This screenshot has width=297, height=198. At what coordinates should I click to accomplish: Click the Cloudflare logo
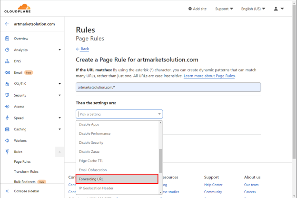tap(18, 9)
